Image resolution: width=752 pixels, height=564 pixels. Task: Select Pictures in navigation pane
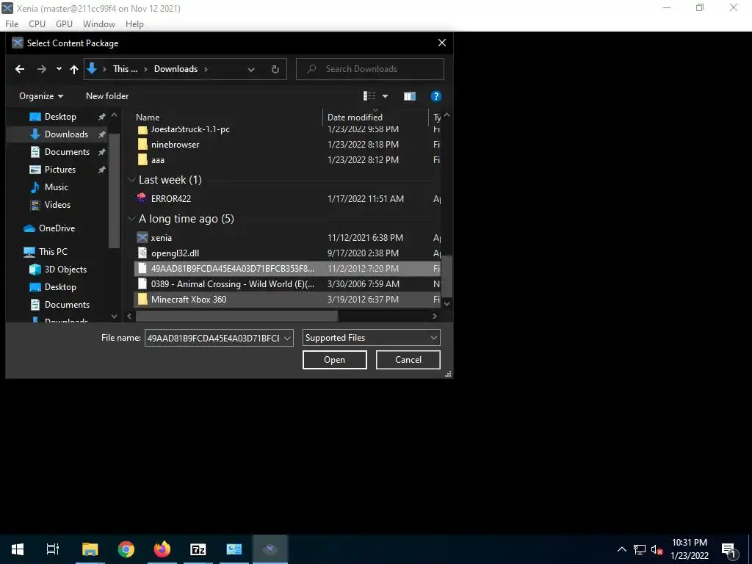click(x=59, y=170)
